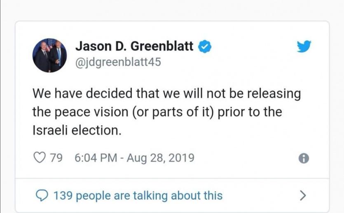
Task: Open the @jdgreenblatt45 handle link
Action: tap(118, 62)
